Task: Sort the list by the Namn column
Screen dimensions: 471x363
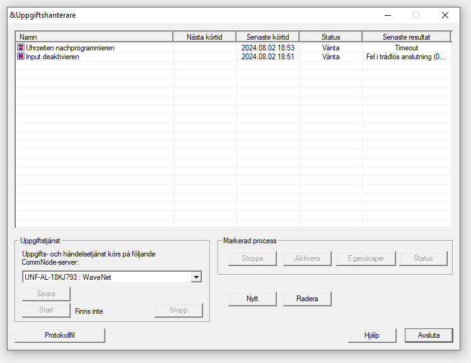Action: (94, 37)
